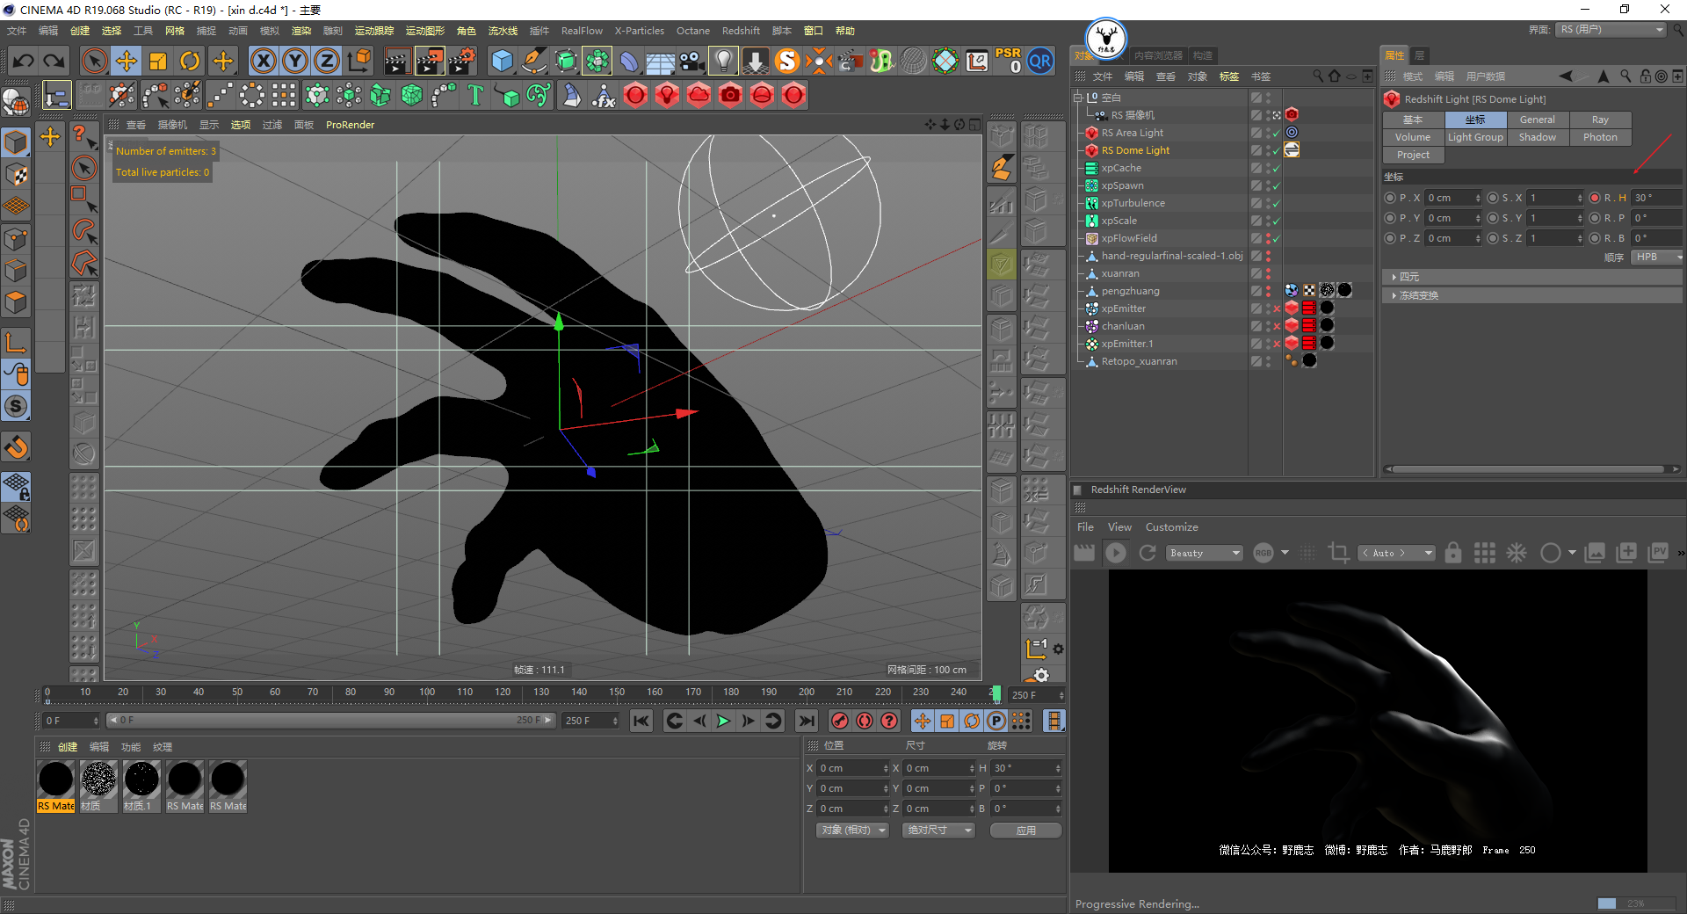
Task: Enable the Texture mode checkered cube icon
Action: [x=17, y=174]
